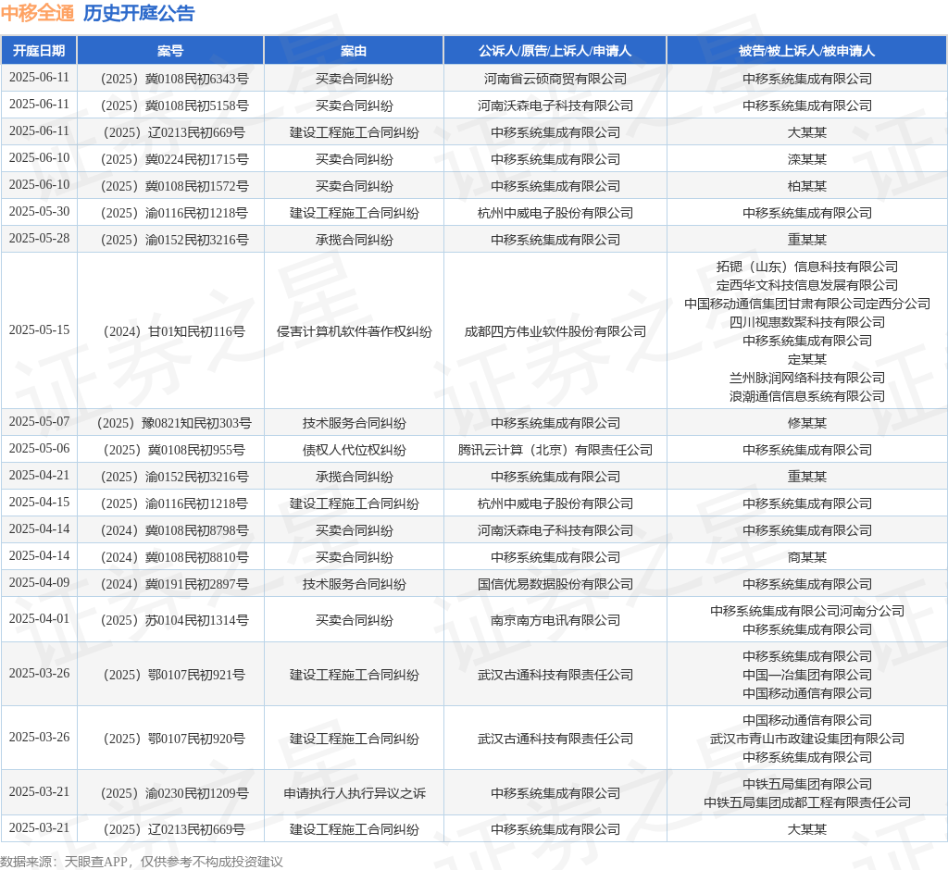Click defendant 中铁五局集团有限公司
The image size is (948, 870).
tap(806, 784)
